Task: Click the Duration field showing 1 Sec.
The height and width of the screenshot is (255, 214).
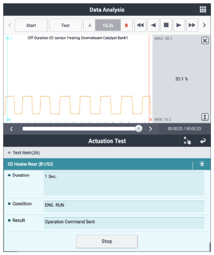Action: (124, 183)
